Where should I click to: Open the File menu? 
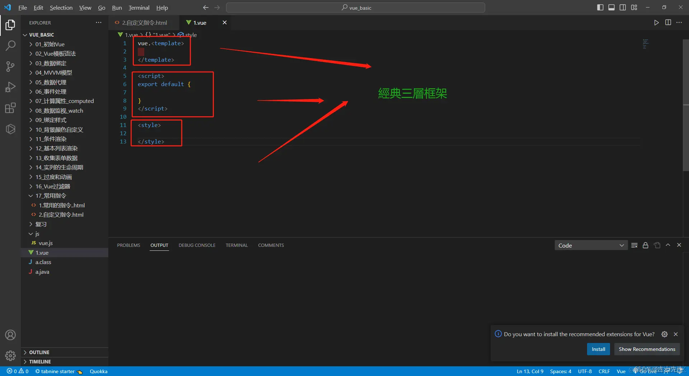point(23,8)
